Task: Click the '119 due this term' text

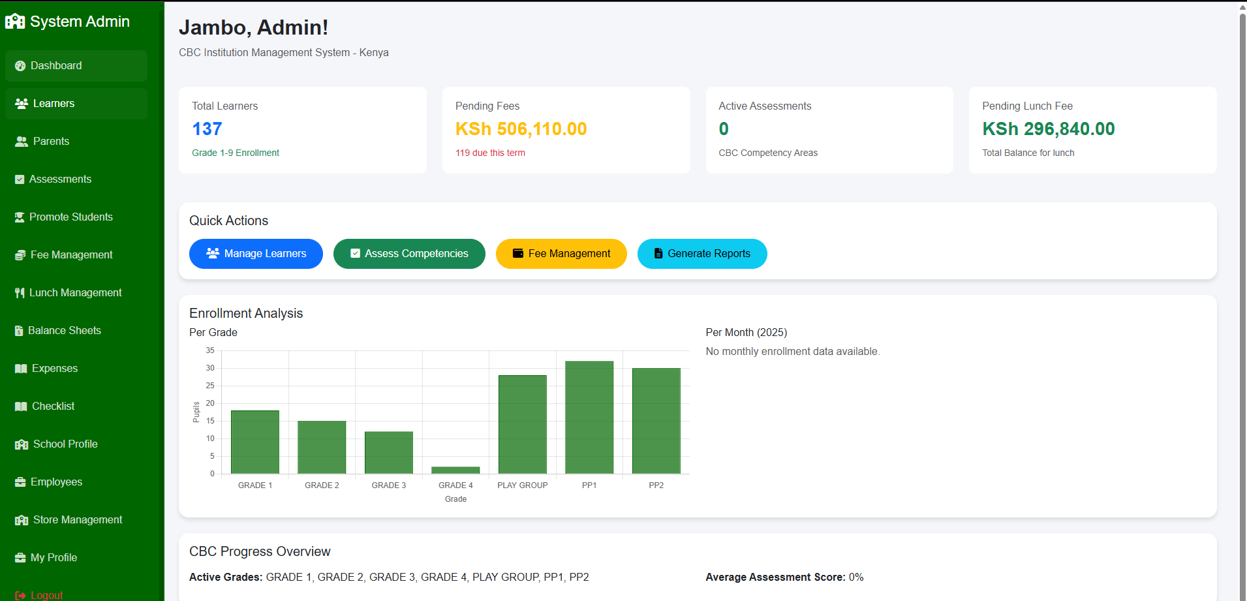Action: pos(490,153)
